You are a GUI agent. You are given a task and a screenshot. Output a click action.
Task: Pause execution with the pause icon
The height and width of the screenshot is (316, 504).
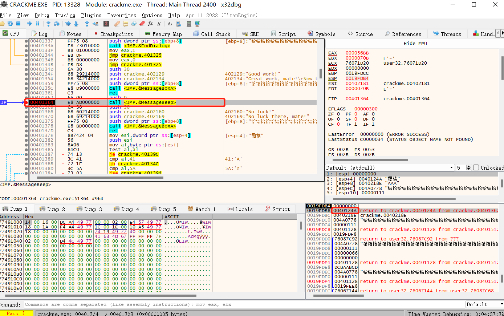(37, 24)
